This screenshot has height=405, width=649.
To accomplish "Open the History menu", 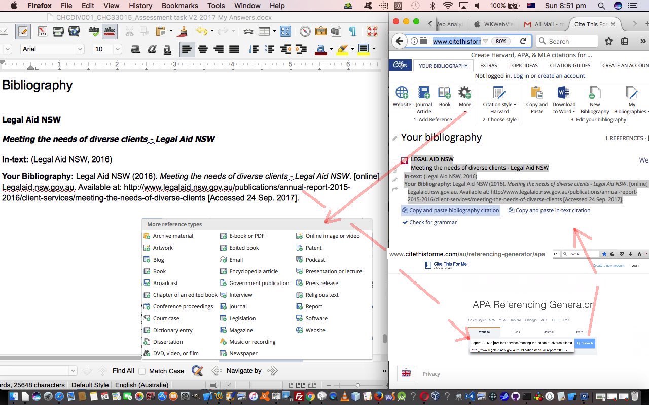I will pos(140,6).
